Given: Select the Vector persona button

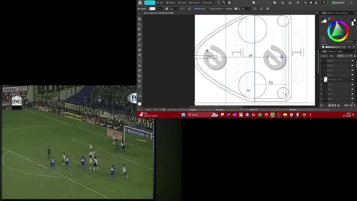Looking at the screenshot, I should pyautogui.click(x=149, y=3).
